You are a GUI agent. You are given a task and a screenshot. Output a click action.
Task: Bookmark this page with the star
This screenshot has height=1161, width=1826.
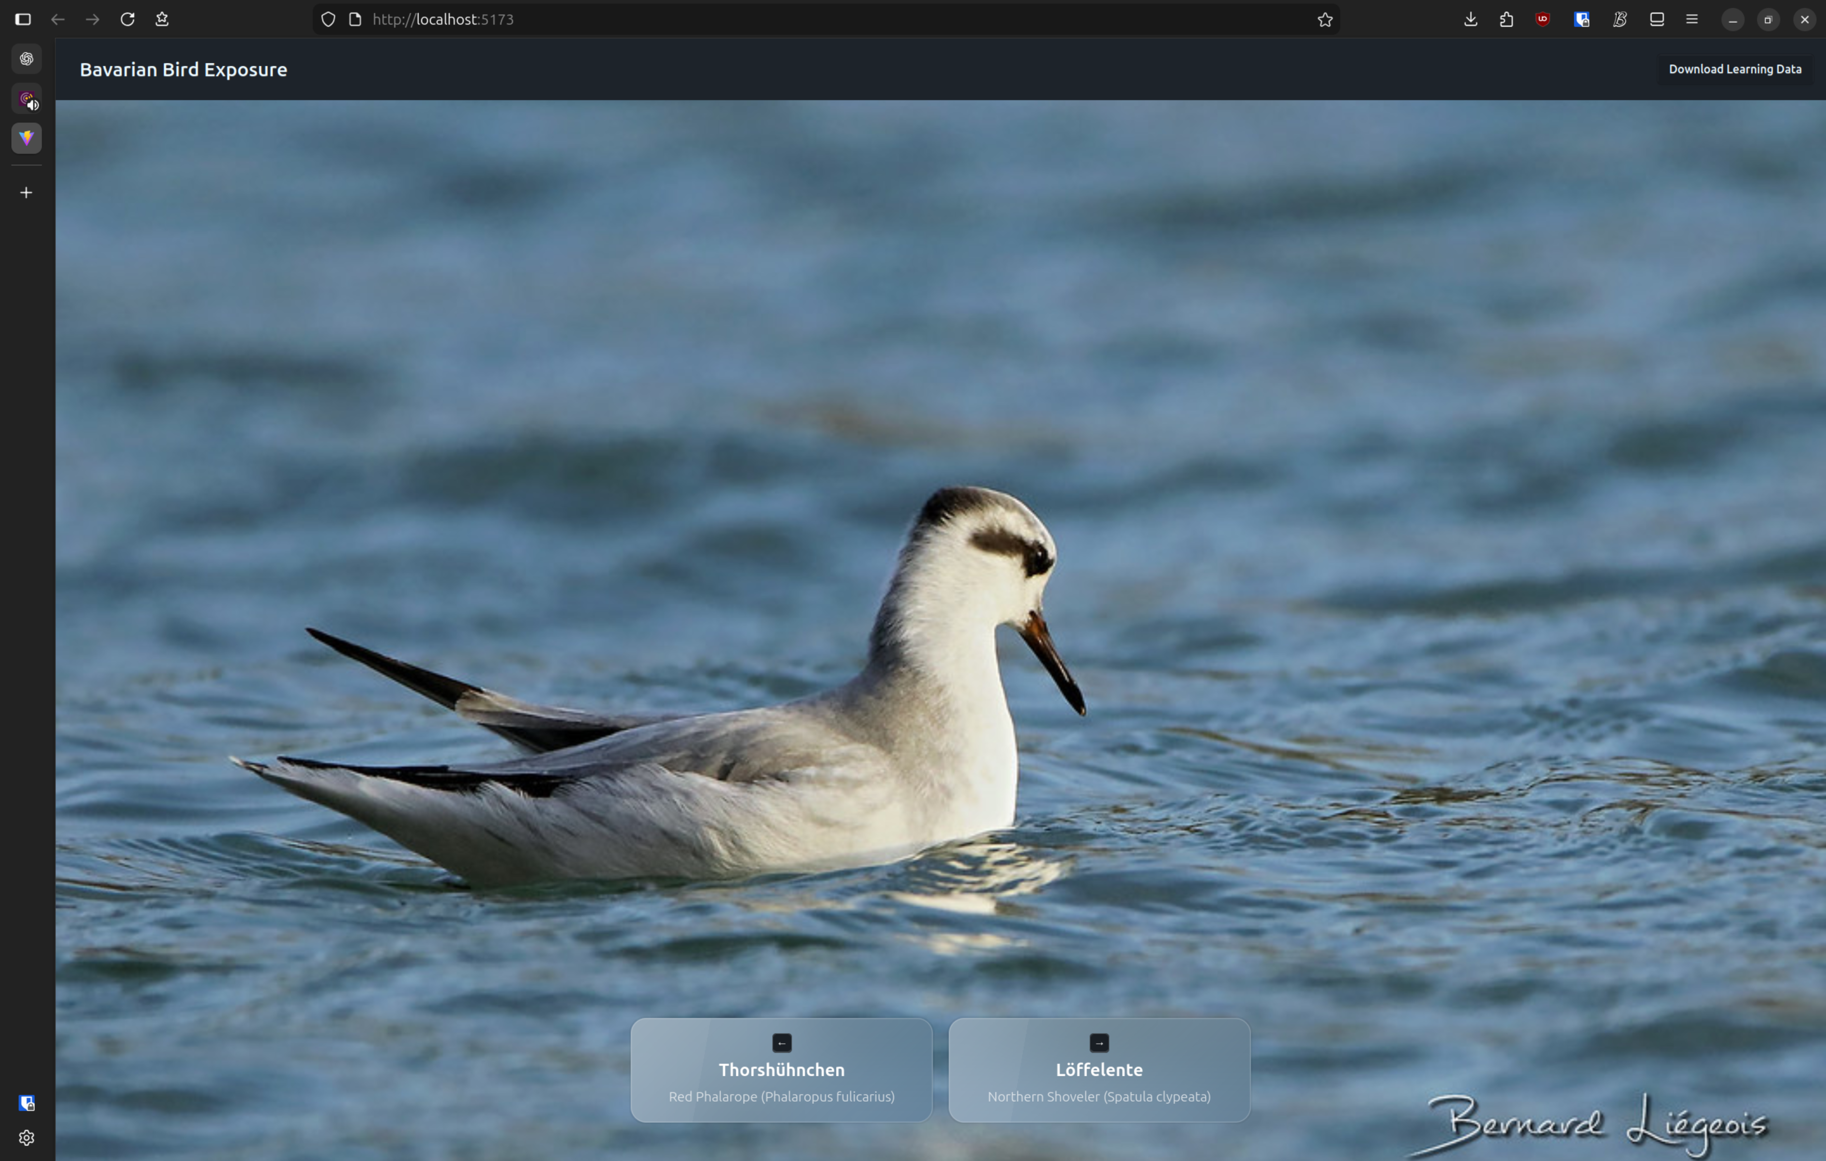tap(1324, 20)
